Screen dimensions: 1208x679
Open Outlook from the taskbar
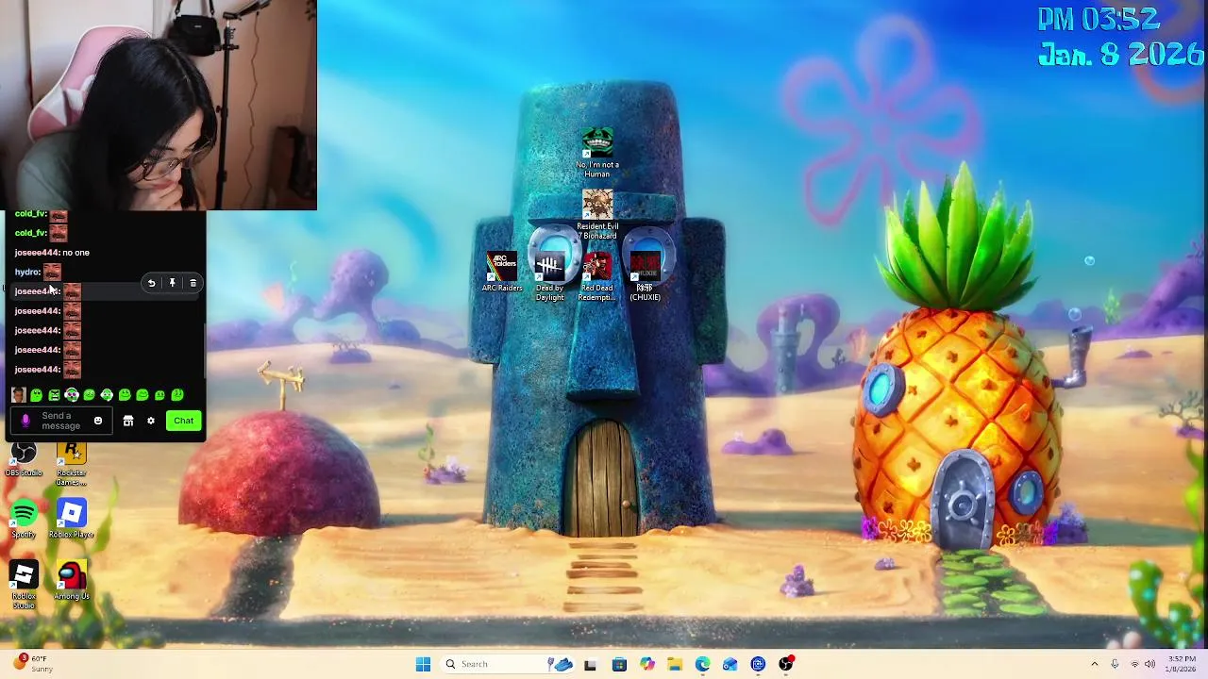point(730,665)
